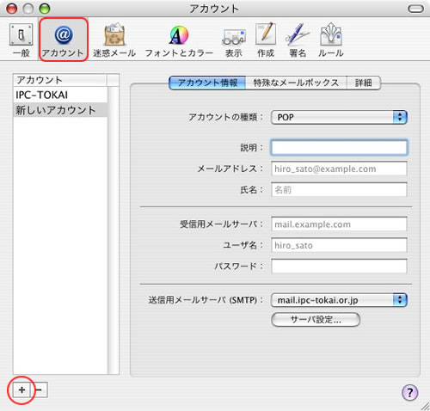Open the 作成 composing preferences
Viewport: 430px width, 411px height.
(266, 40)
